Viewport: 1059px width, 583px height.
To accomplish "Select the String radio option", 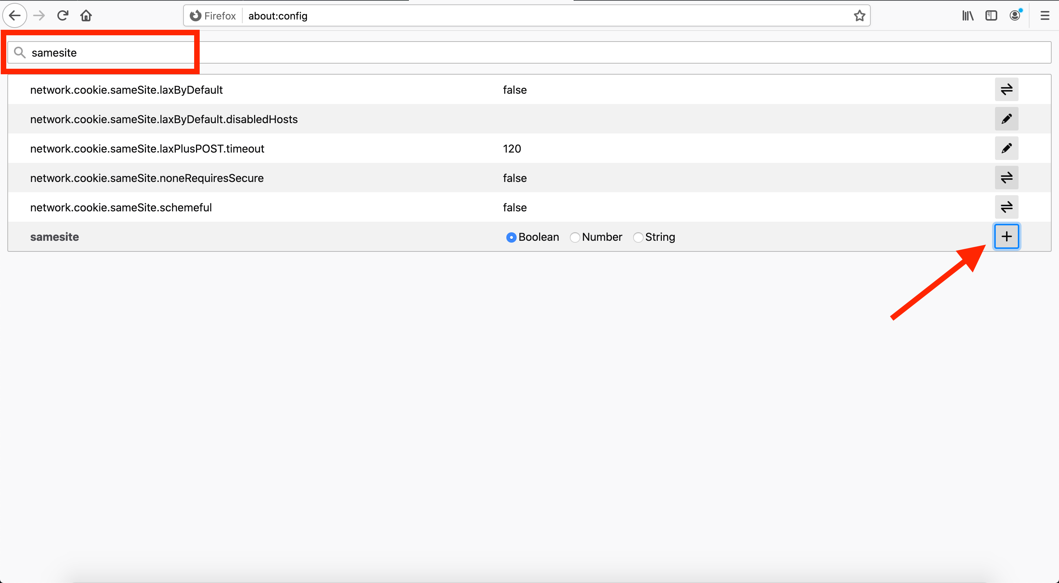I will tap(638, 237).
